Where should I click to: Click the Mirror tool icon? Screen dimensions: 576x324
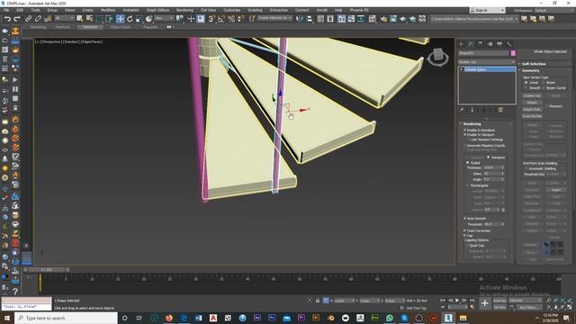click(300, 19)
